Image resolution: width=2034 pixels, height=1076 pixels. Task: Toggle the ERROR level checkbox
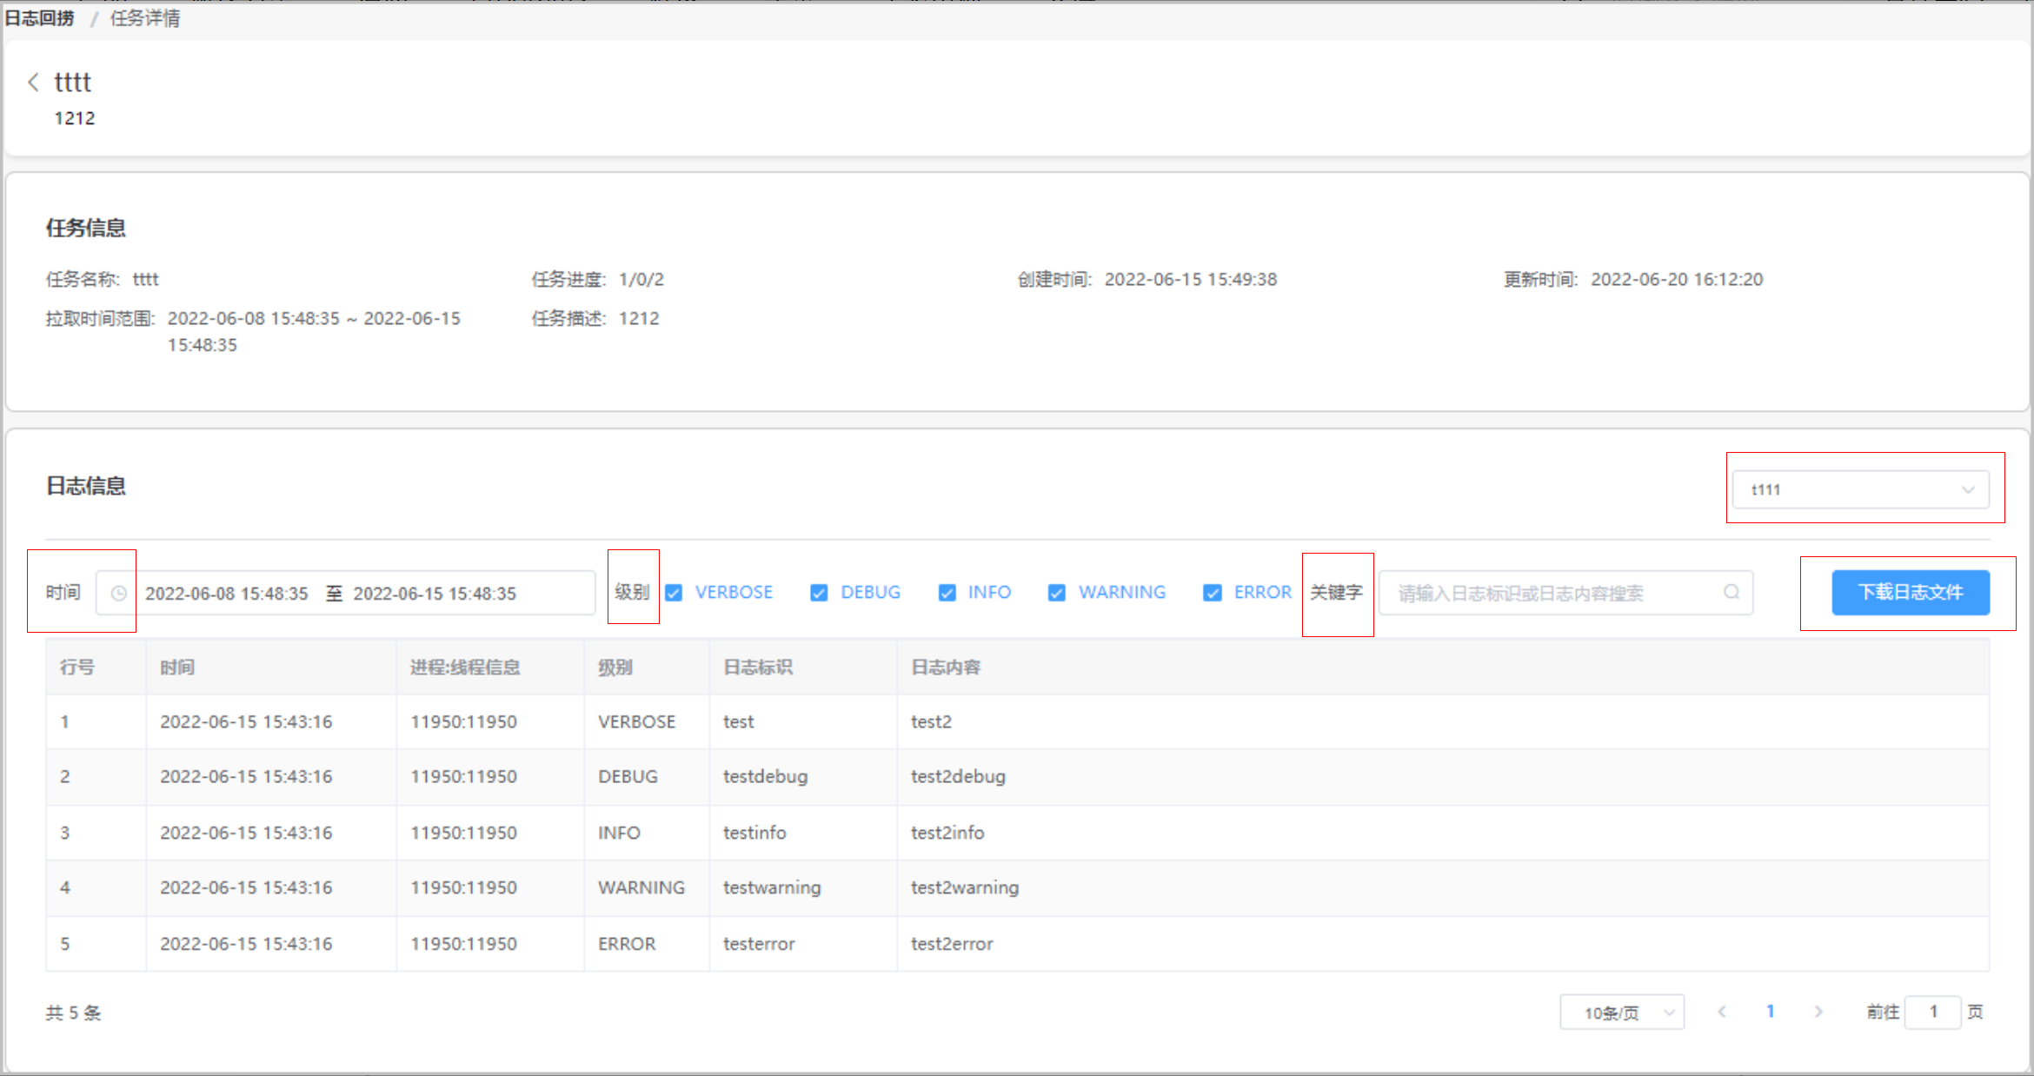click(1213, 593)
